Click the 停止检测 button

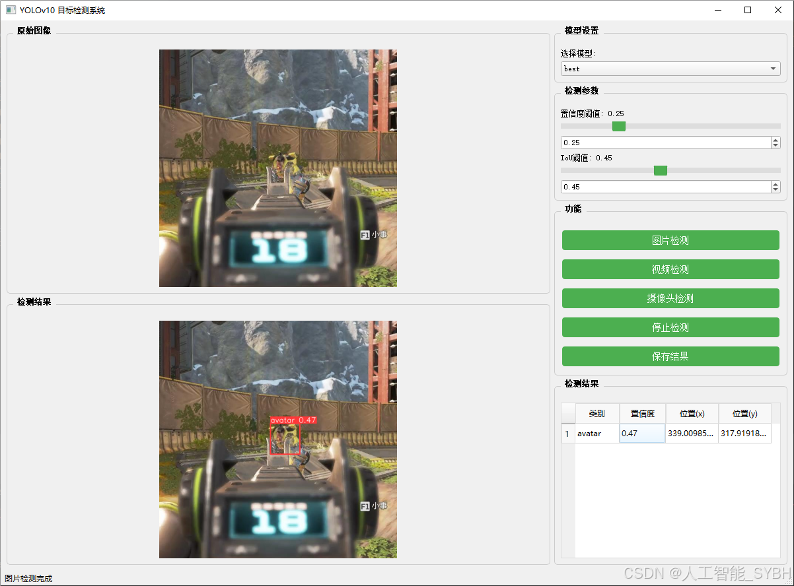(670, 327)
